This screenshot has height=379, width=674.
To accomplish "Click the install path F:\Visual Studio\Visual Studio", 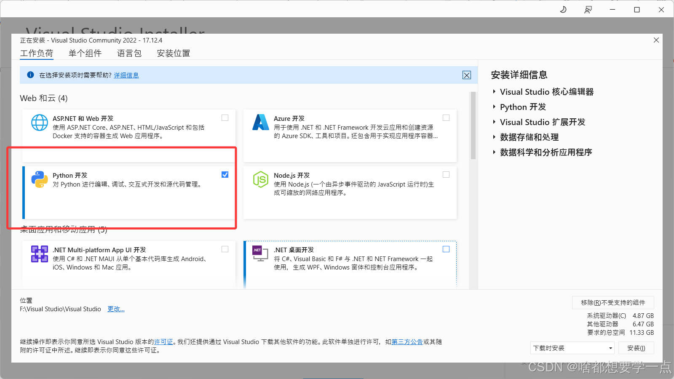I will (61, 309).
